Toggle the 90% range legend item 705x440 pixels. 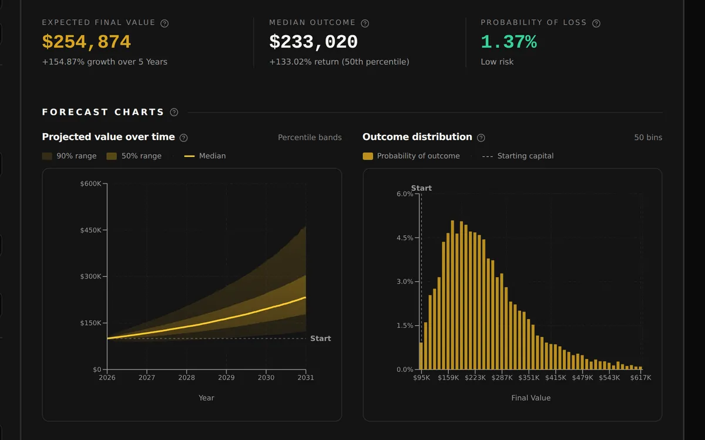pyautogui.click(x=69, y=156)
